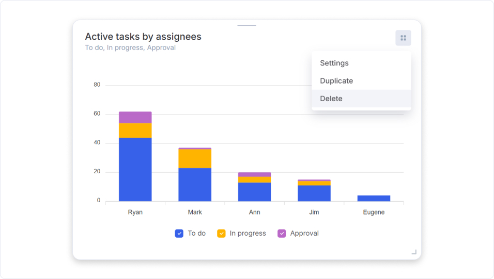
Task: Uncheck the To do legend checkbox
Action: [x=179, y=234]
